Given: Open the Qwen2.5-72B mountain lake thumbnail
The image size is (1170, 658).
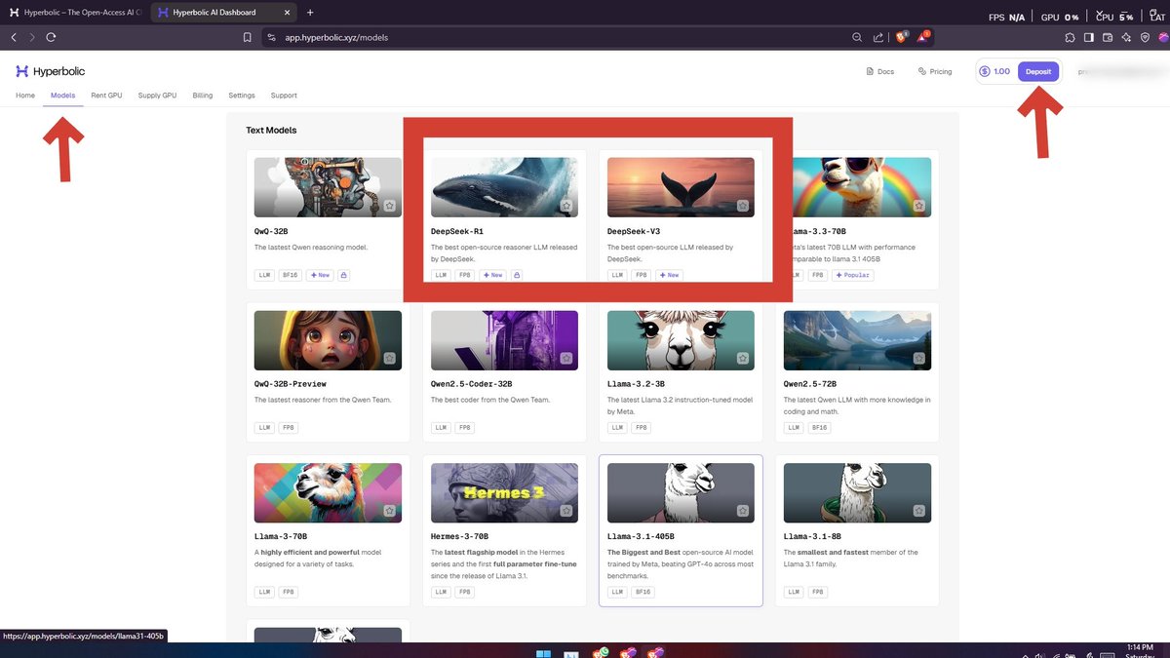Looking at the screenshot, I should pos(857,340).
